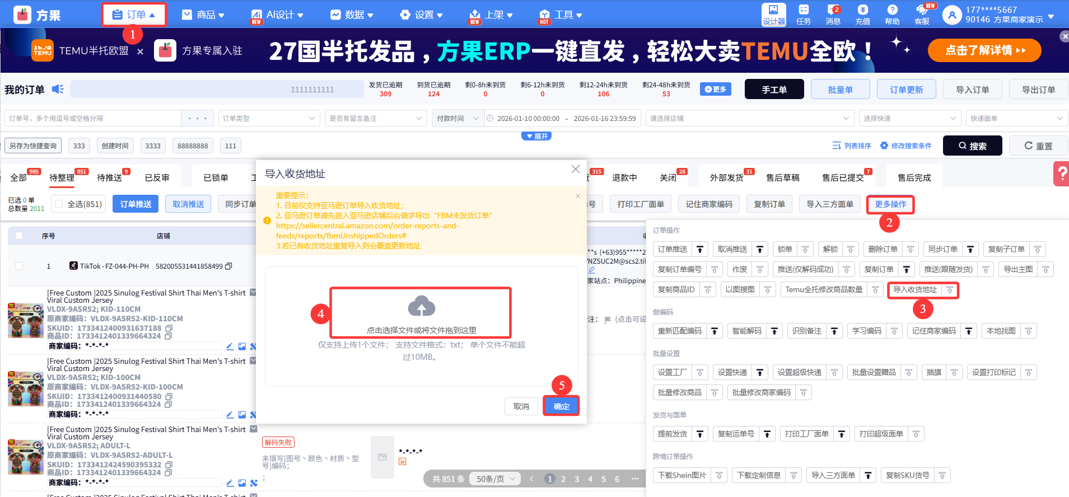Image resolution: width=1069 pixels, height=497 pixels.
Task: Pin the 导出主图 action
Action: pos(1045,269)
